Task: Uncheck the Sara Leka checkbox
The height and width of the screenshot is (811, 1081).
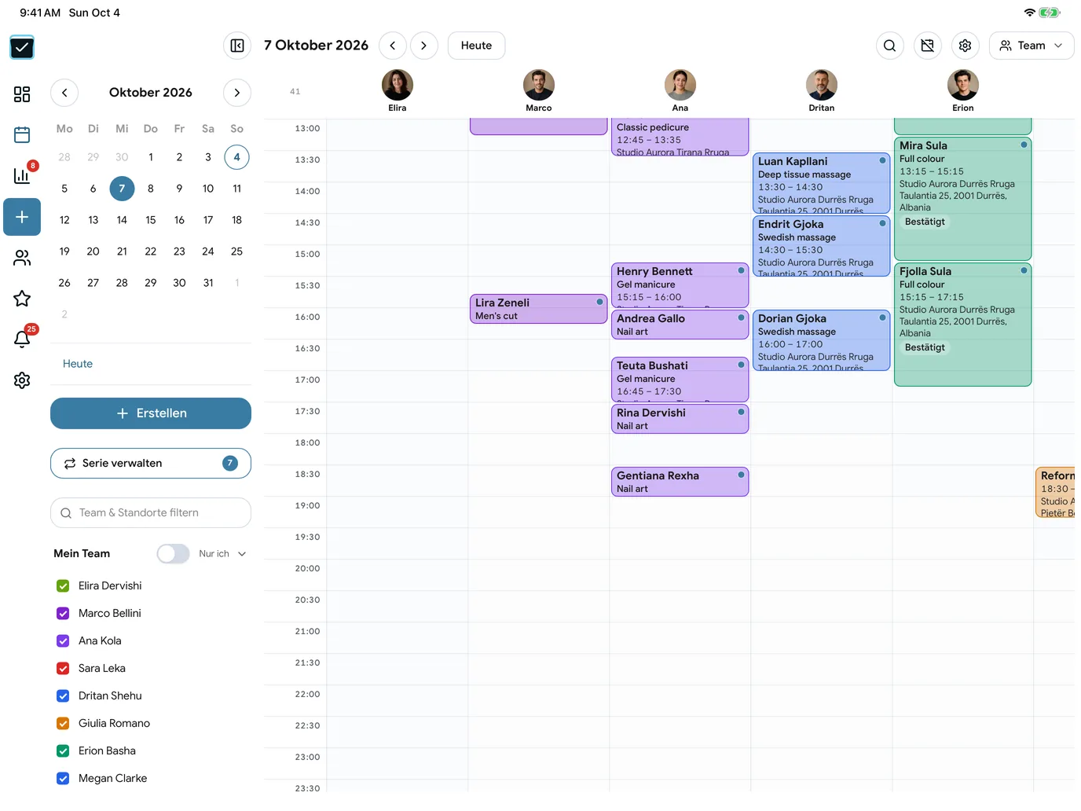Action: 63,669
